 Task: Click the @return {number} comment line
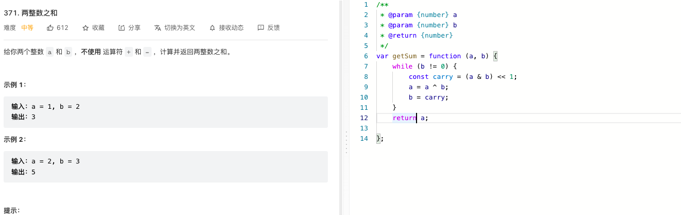coord(417,36)
